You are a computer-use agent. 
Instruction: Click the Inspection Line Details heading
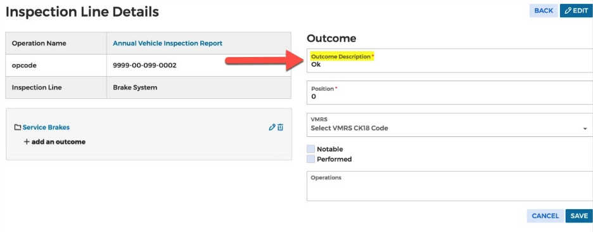pos(82,12)
